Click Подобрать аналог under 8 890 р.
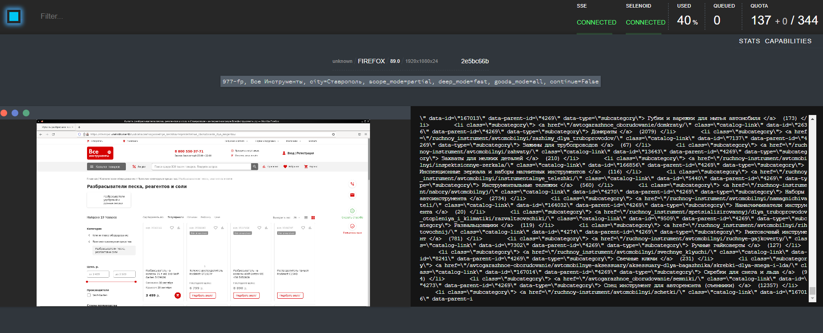Screen dimensions: 823x333 246,296
